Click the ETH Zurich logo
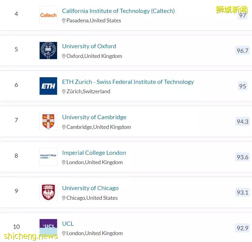 click(48, 86)
